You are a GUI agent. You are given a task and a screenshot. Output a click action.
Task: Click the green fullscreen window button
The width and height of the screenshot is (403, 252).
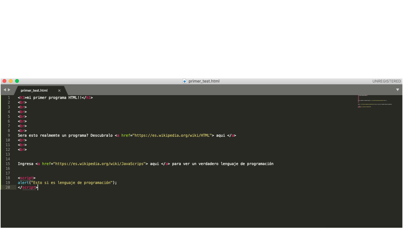tap(17, 81)
